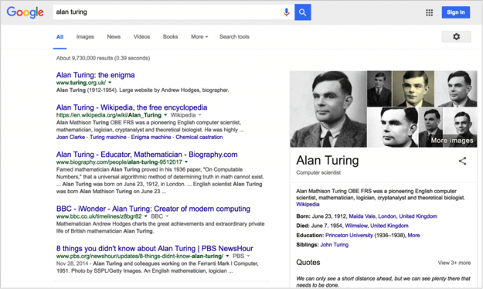Start voice search with microphone icon

click(x=286, y=12)
